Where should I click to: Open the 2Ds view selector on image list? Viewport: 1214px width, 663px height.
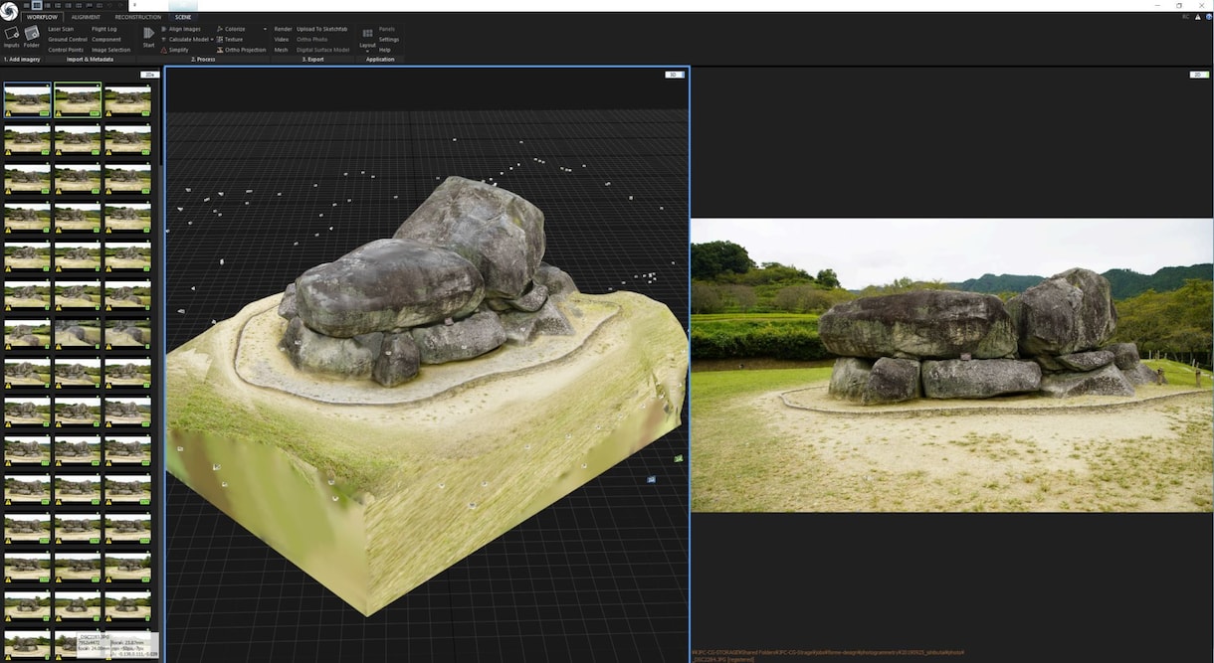150,75
